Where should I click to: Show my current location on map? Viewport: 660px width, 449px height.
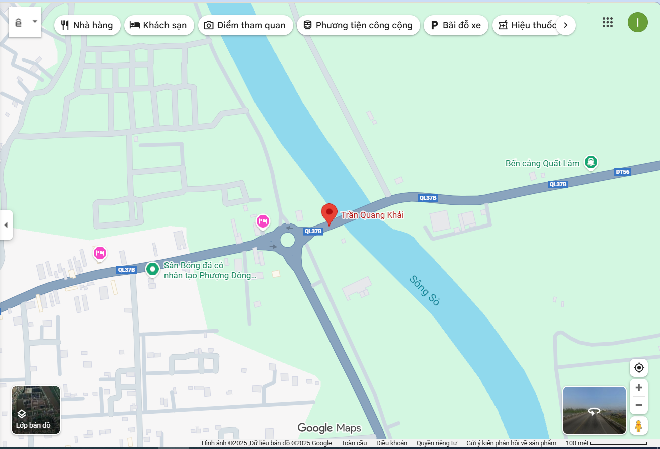pyautogui.click(x=639, y=368)
